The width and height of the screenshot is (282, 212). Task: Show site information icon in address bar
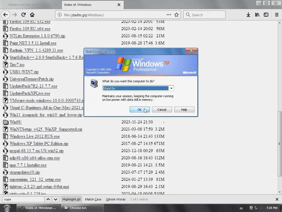click(60, 15)
